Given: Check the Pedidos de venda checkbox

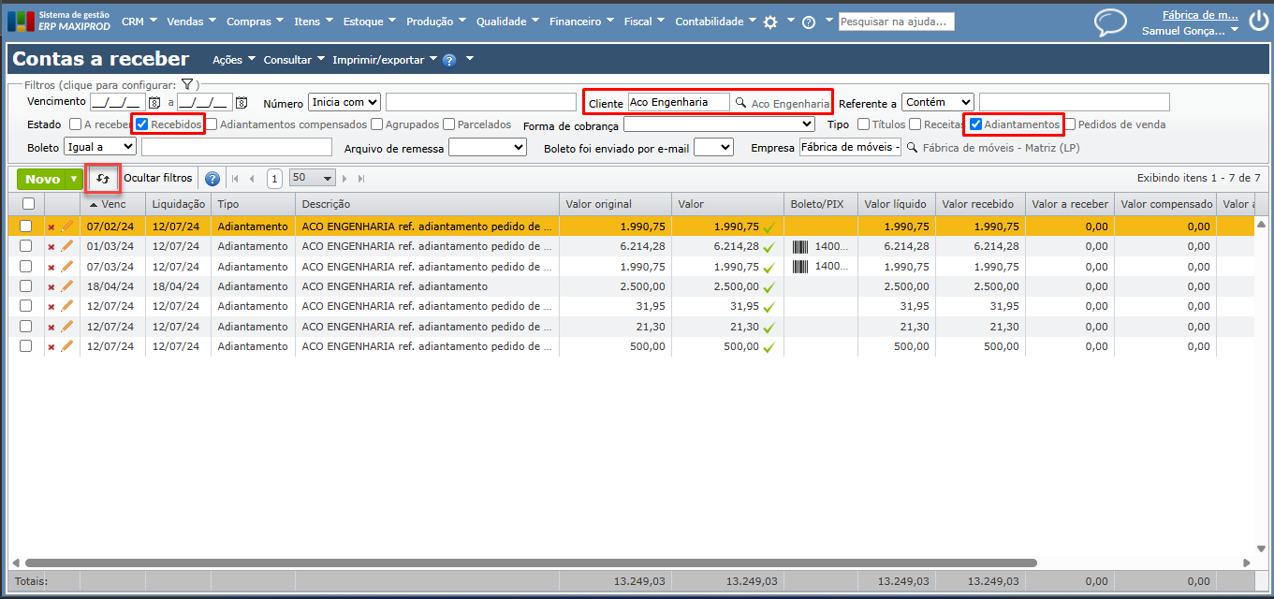Looking at the screenshot, I should [1070, 124].
